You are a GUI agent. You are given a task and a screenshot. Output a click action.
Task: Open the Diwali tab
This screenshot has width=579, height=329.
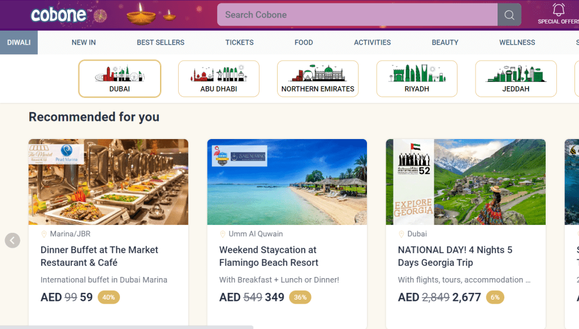coord(19,42)
